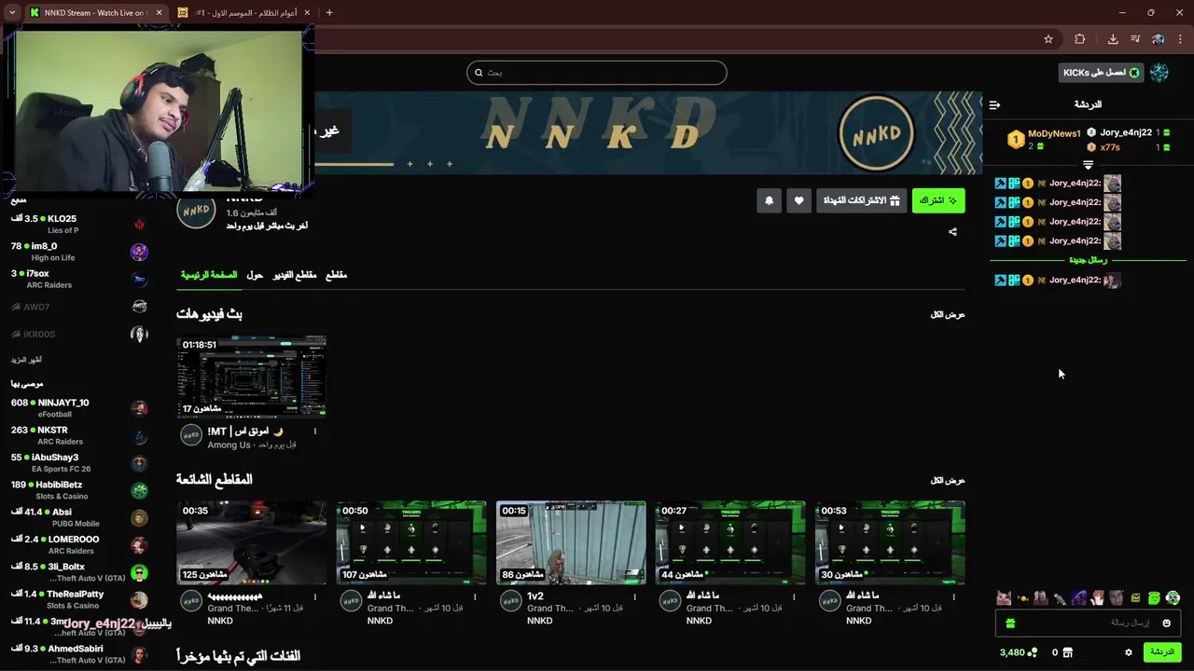Focus the إرسال رسالة chat message field
The image size is (1194, 671).
pyautogui.click(x=1088, y=623)
